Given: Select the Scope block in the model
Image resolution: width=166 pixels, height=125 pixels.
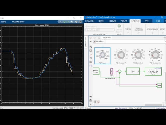Looking at the screenshot, I should (160, 85).
